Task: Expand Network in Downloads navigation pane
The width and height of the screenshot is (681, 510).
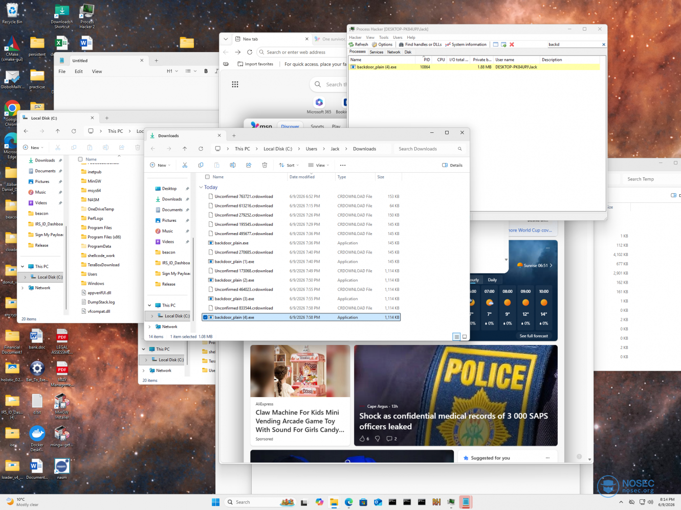Action: (x=149, y=327)
